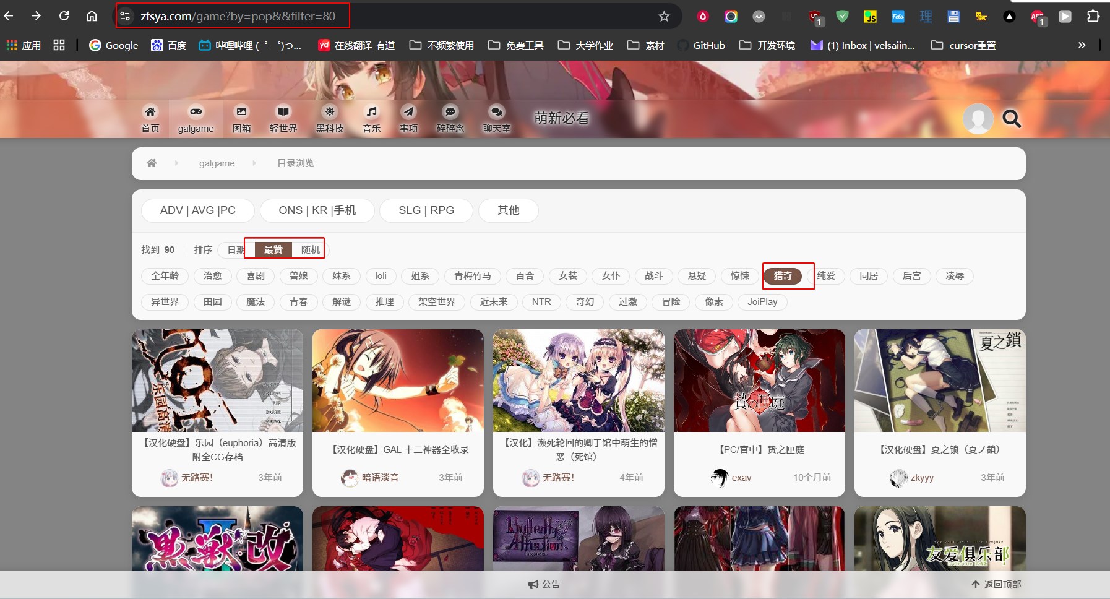
Task: Bookmark this page with the star icon
Action: point(664,16)
